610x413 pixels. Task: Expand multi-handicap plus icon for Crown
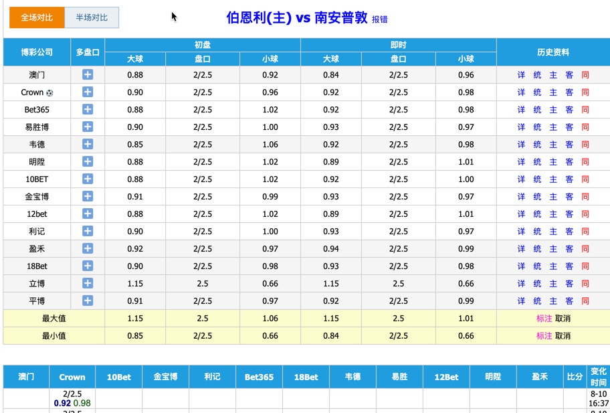[x=88, y=92]
